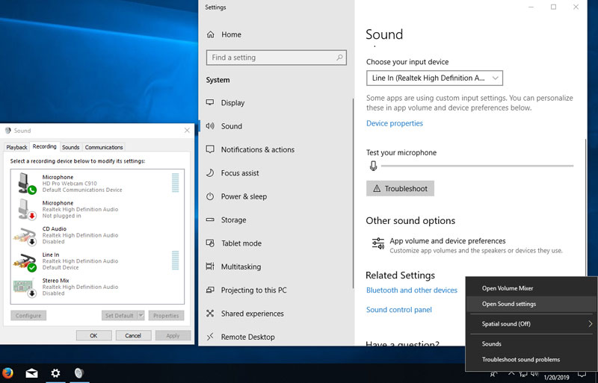Select HD Pro Webcam C910 microphone device
This screenshot has width=598, height=383.
pyautogui.click(x=97, y=184)
